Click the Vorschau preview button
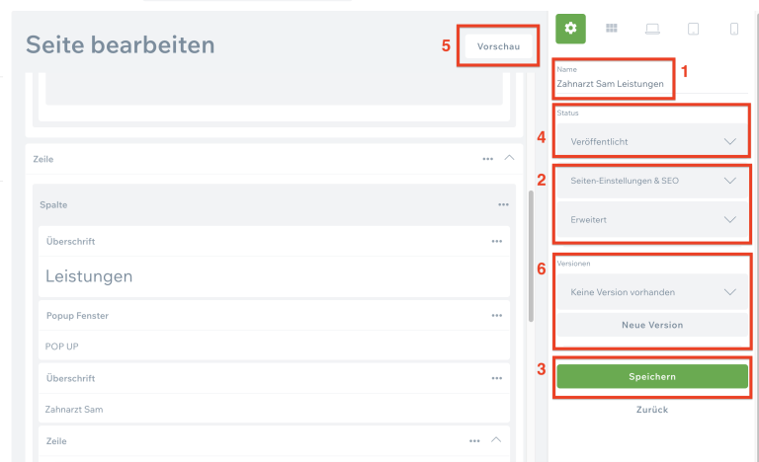The height and width of the screenshot is (462, 759). 498,46
